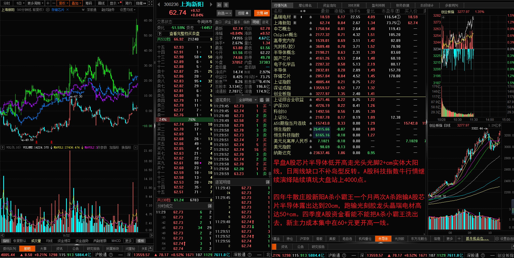The width and height of the screenshot is (514, 258).
Task: Click the orange 交易 trade button
Action: pyautogui.click(x=262, y=13)
